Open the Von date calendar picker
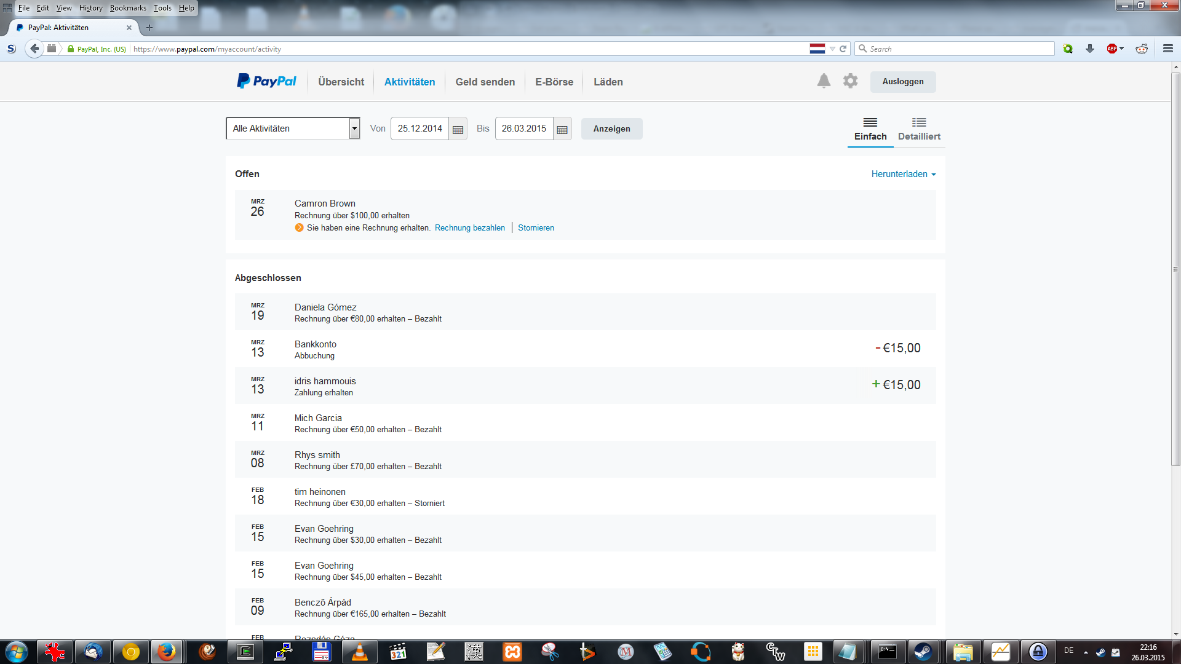This screenshot has height=664, width=1181. point(458,129)
